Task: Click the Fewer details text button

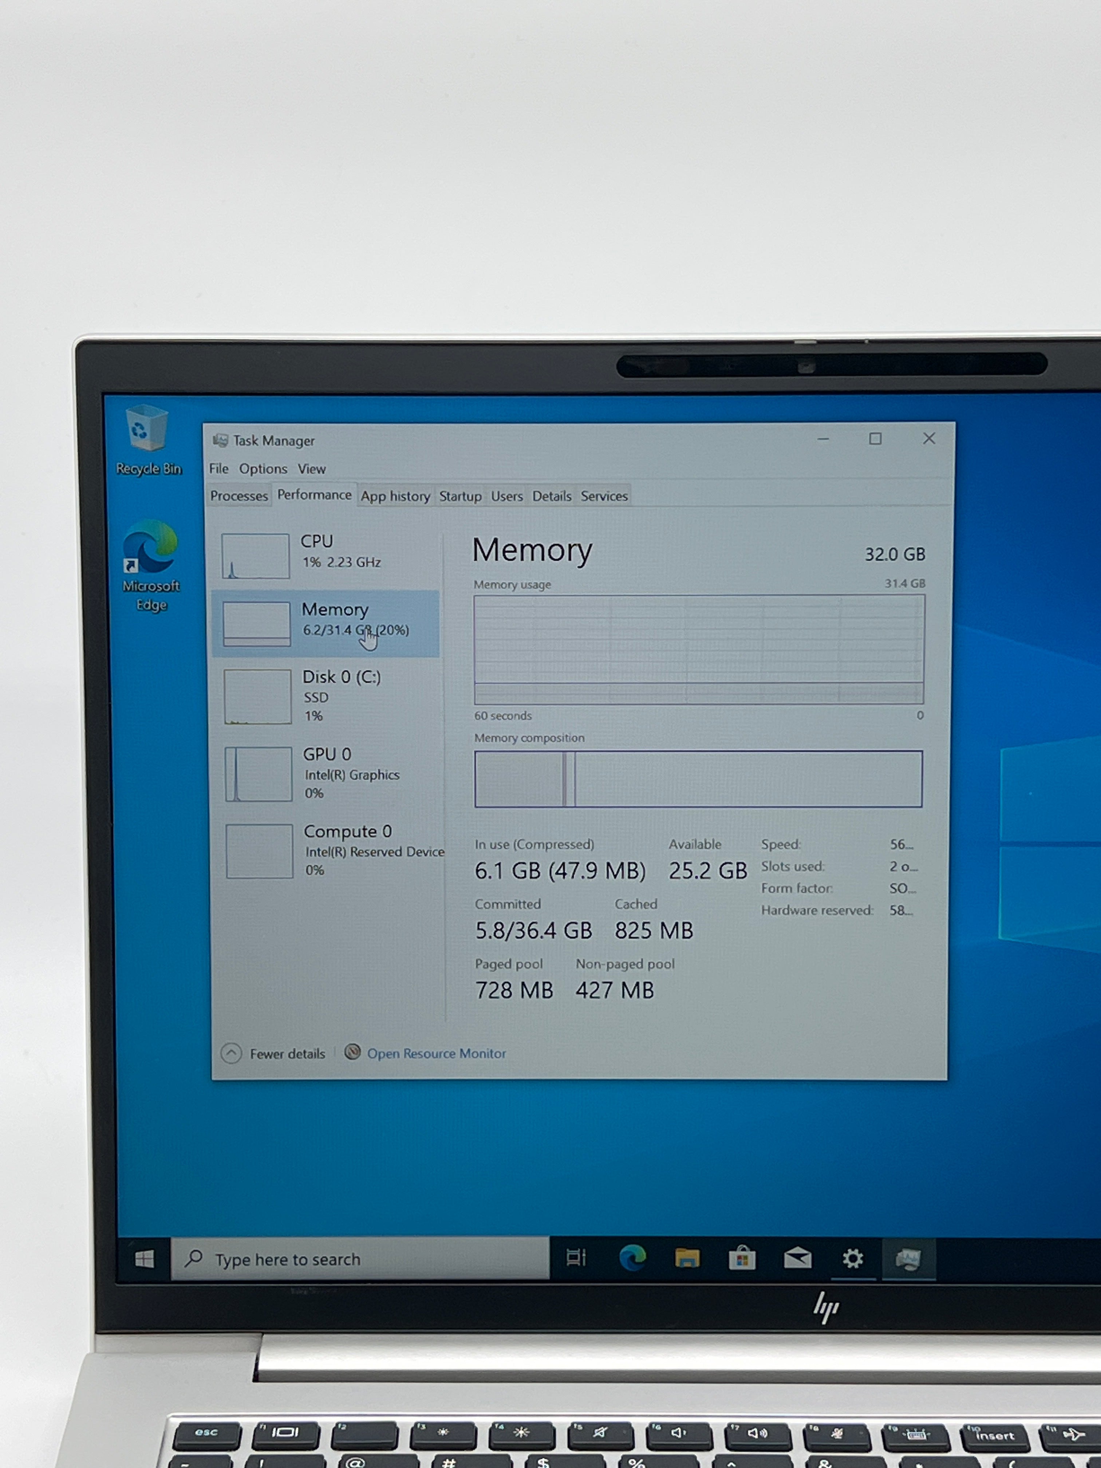Action: pos(287,1054)
